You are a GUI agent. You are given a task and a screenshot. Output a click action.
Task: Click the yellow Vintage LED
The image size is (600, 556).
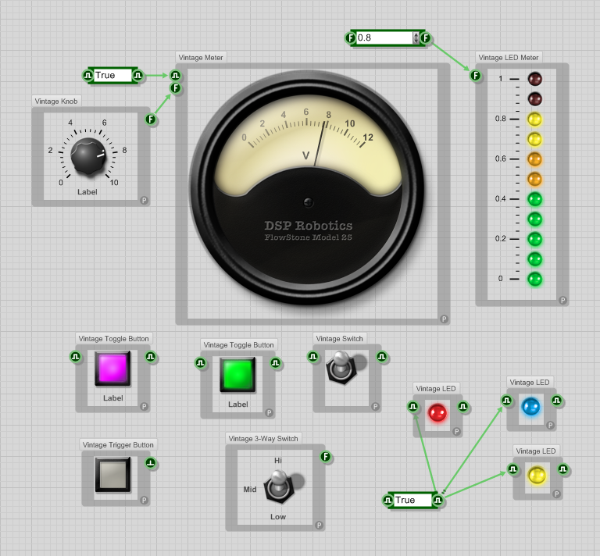(536, 475)
